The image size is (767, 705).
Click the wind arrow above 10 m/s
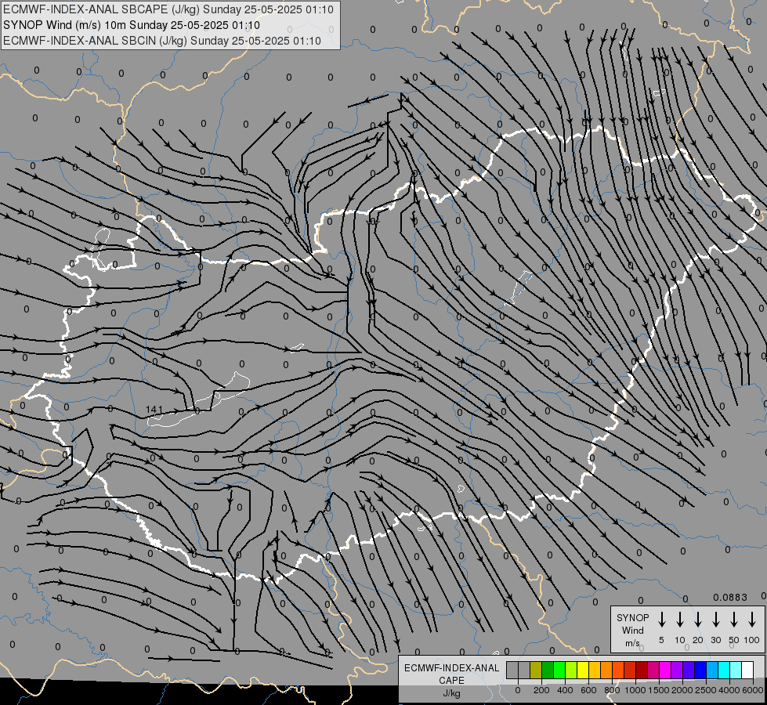[679, 620]
